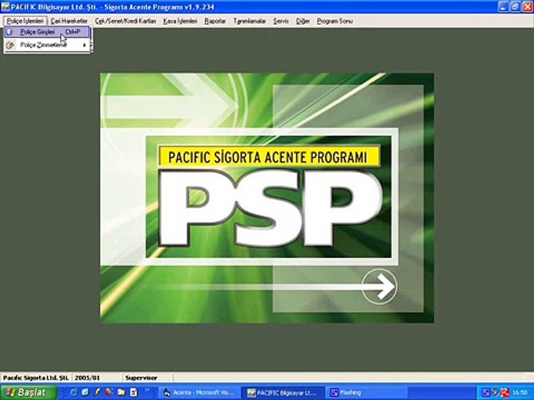
Task: Close the Sigorta Acente Programı window
Action: click(527, 7)
